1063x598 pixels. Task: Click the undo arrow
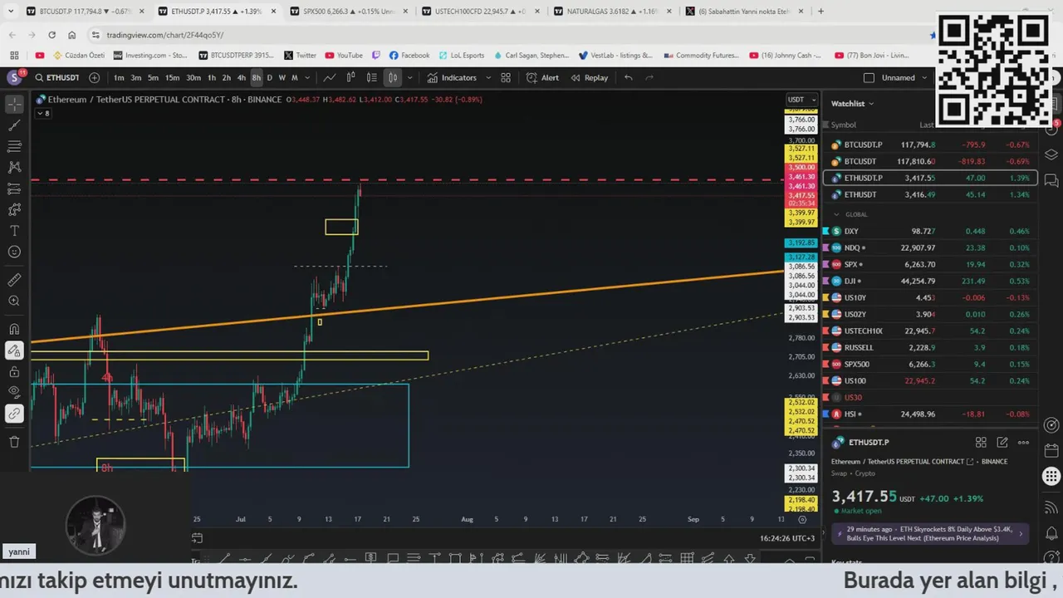click(x=629, y=77)
